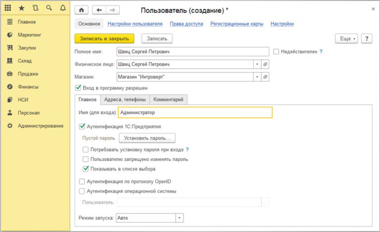Click the Финансы ruble icon

[x=10, y=86]
